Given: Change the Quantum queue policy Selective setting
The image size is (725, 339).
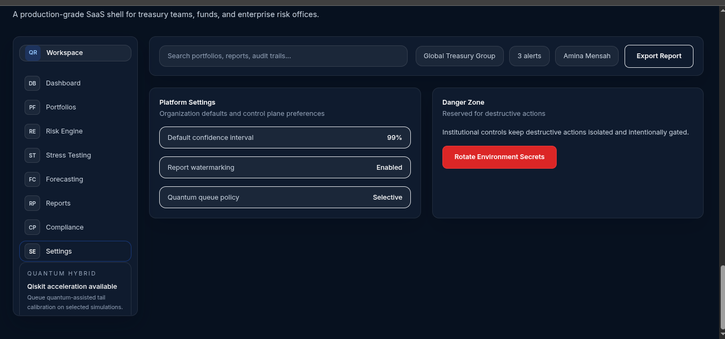Looking at the screenshot, I should click(285, 197).
